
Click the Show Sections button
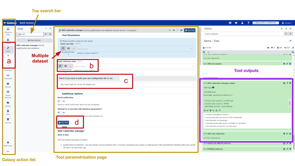pos(34,40)
